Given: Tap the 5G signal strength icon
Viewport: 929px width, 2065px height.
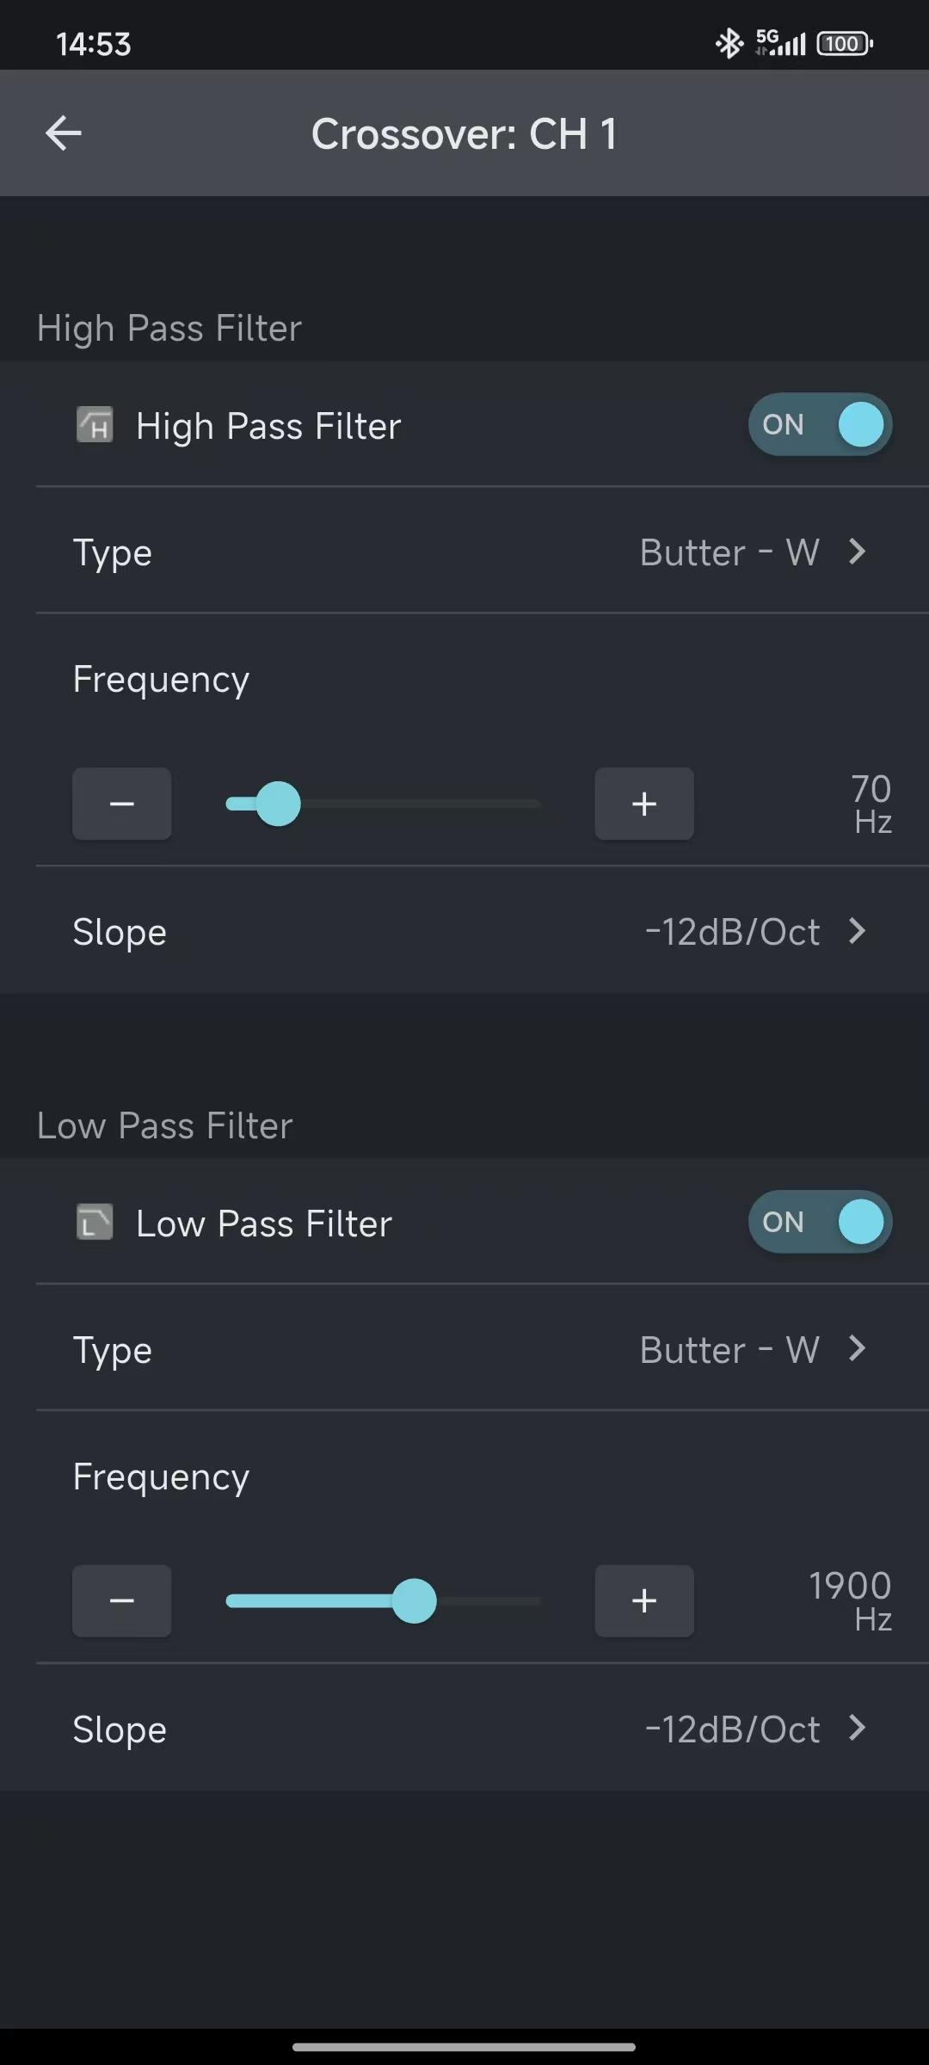Looking at the screenshot, I should (x=780, y=43).
